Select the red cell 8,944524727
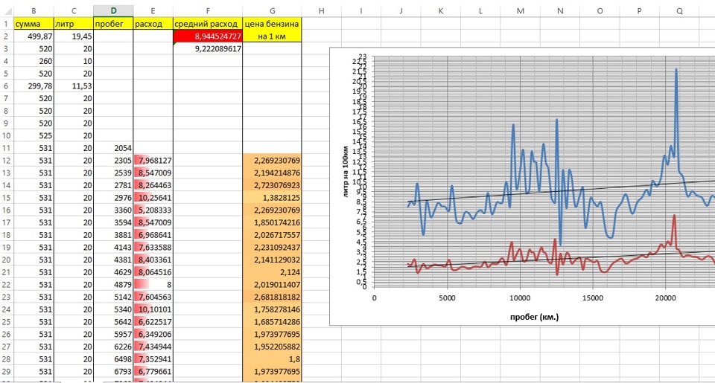Viewport: 715px width, 383px height. pos(208,36)
